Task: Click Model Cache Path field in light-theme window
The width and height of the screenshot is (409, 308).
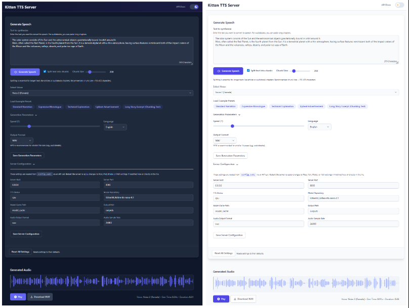Action: [259, 211]
